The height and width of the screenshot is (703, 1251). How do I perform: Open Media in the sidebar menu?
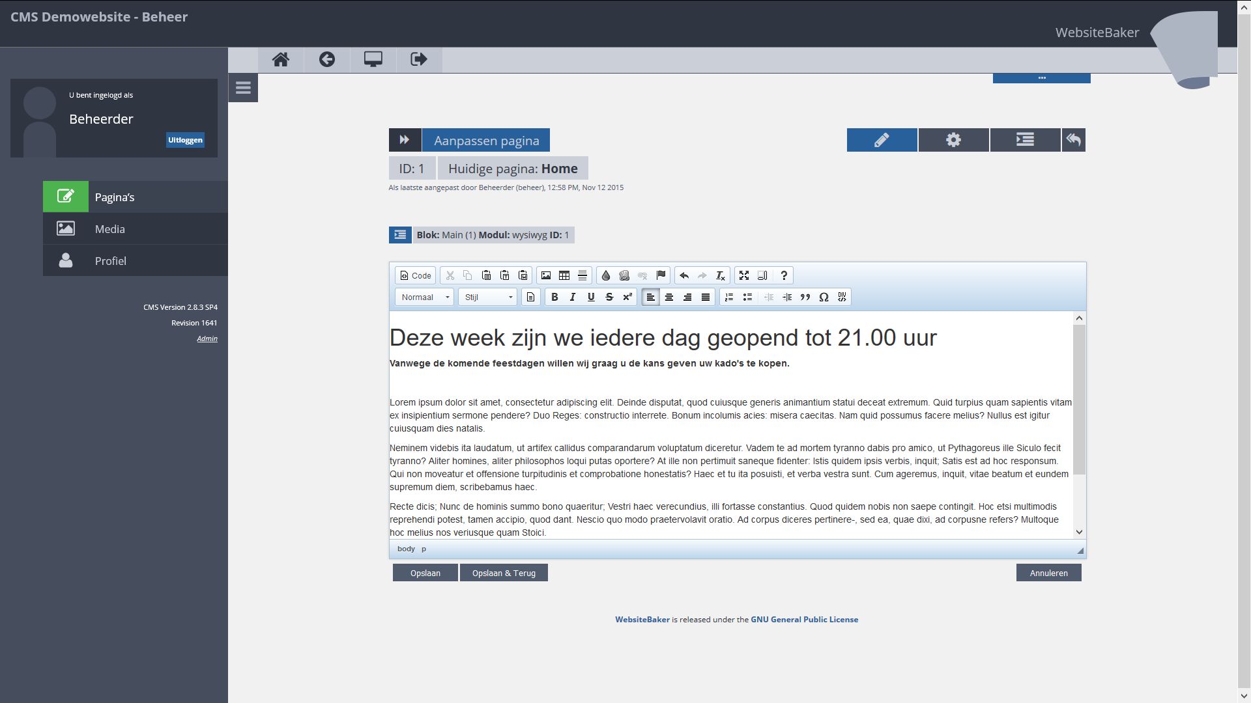(136, 228)
